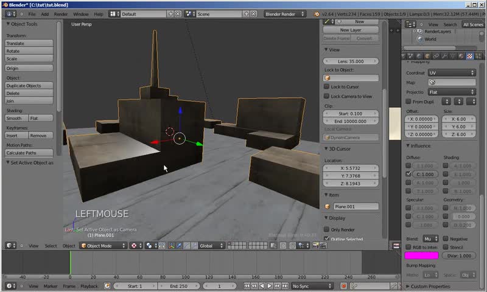Enable Only Render display checkbox

pyautogui.click(x=326, y=229)
